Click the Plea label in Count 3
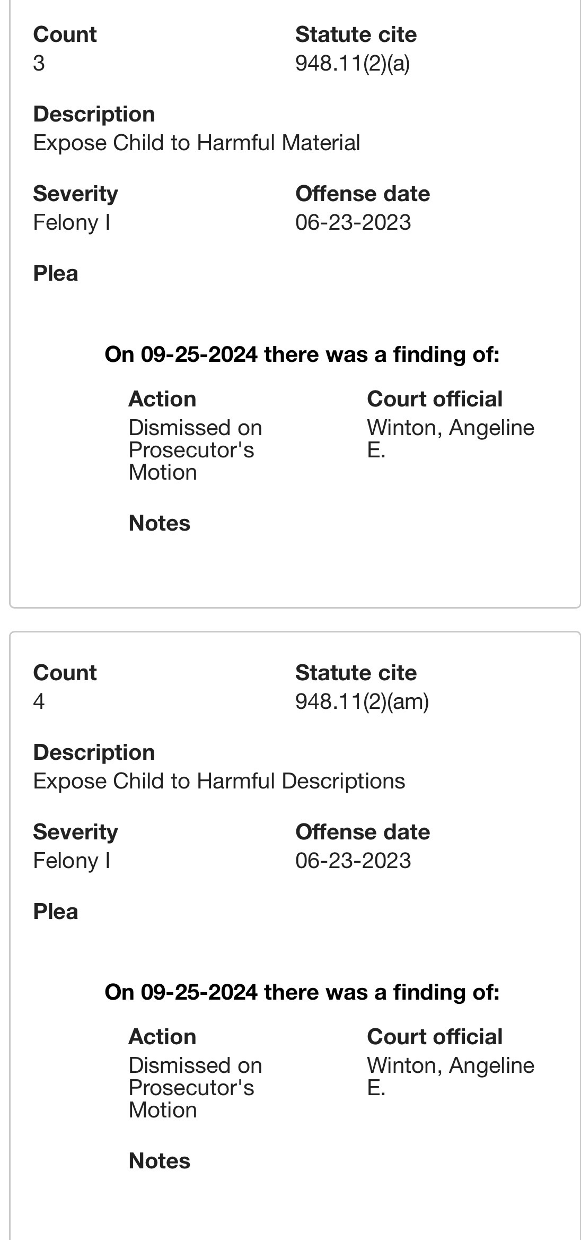Screen dimensions: 581x1240 click(x=56, y=273)
